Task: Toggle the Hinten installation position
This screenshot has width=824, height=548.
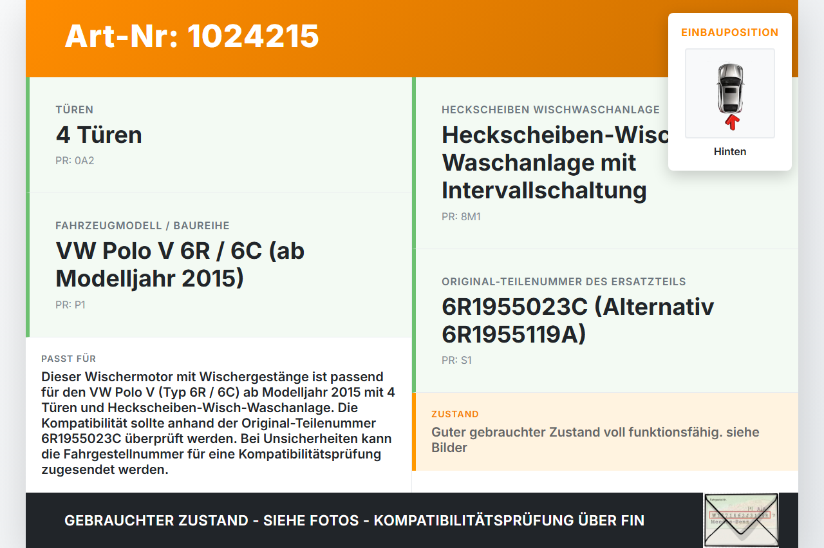Action: pyautogui.click(x=729, y=151)
